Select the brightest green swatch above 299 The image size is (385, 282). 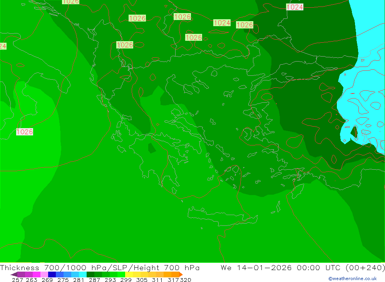pyautogui.click(x=121, y=274)
